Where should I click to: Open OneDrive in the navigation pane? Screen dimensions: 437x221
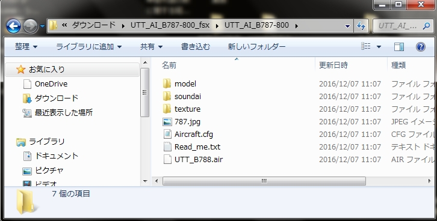(51, 84)
